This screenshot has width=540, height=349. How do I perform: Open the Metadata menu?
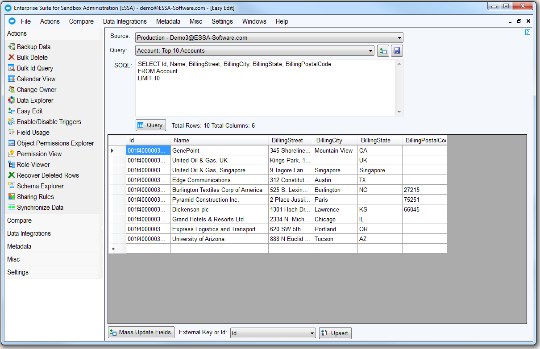click(168, 21)
